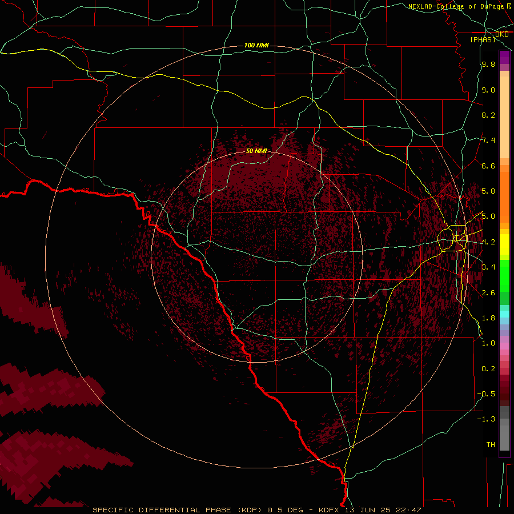Pick the purple swatch atop the color bar
Viewport: 514px width, 514px height.
point(504,57)
